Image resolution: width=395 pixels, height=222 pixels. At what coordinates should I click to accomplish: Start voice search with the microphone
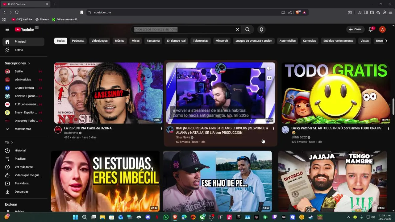(x=261, y=29)
